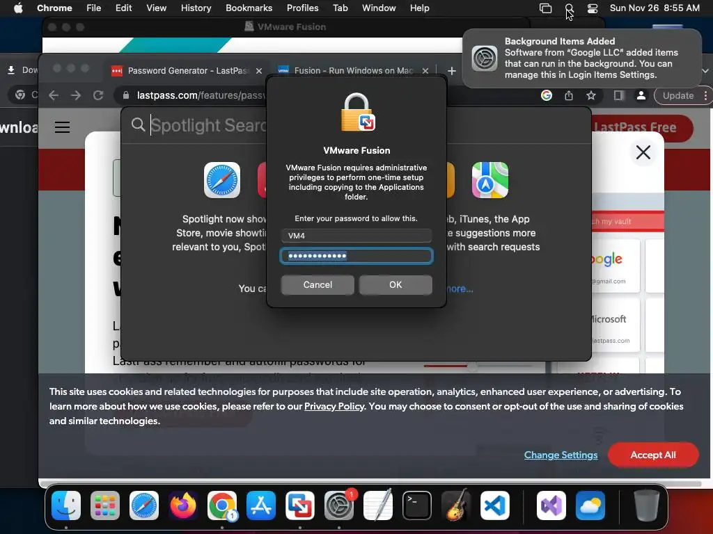Image resolution: width=713 pixels, height=534 pixels.
Task: Open the Profiles menu
Action: coord(302,8)
